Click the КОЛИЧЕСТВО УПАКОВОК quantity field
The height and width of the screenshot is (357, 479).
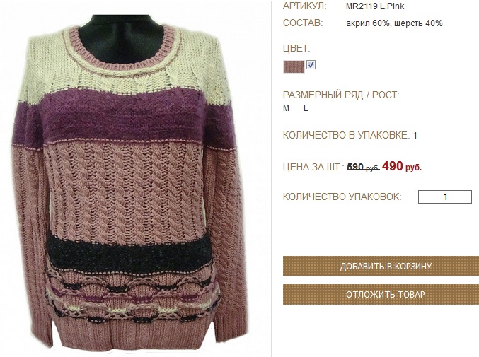click(x=445, y=197)
